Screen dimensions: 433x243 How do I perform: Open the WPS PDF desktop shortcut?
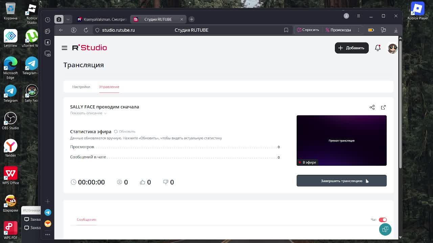coord(10,231)
